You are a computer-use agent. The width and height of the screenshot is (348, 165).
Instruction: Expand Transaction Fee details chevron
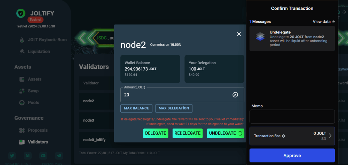330,136
